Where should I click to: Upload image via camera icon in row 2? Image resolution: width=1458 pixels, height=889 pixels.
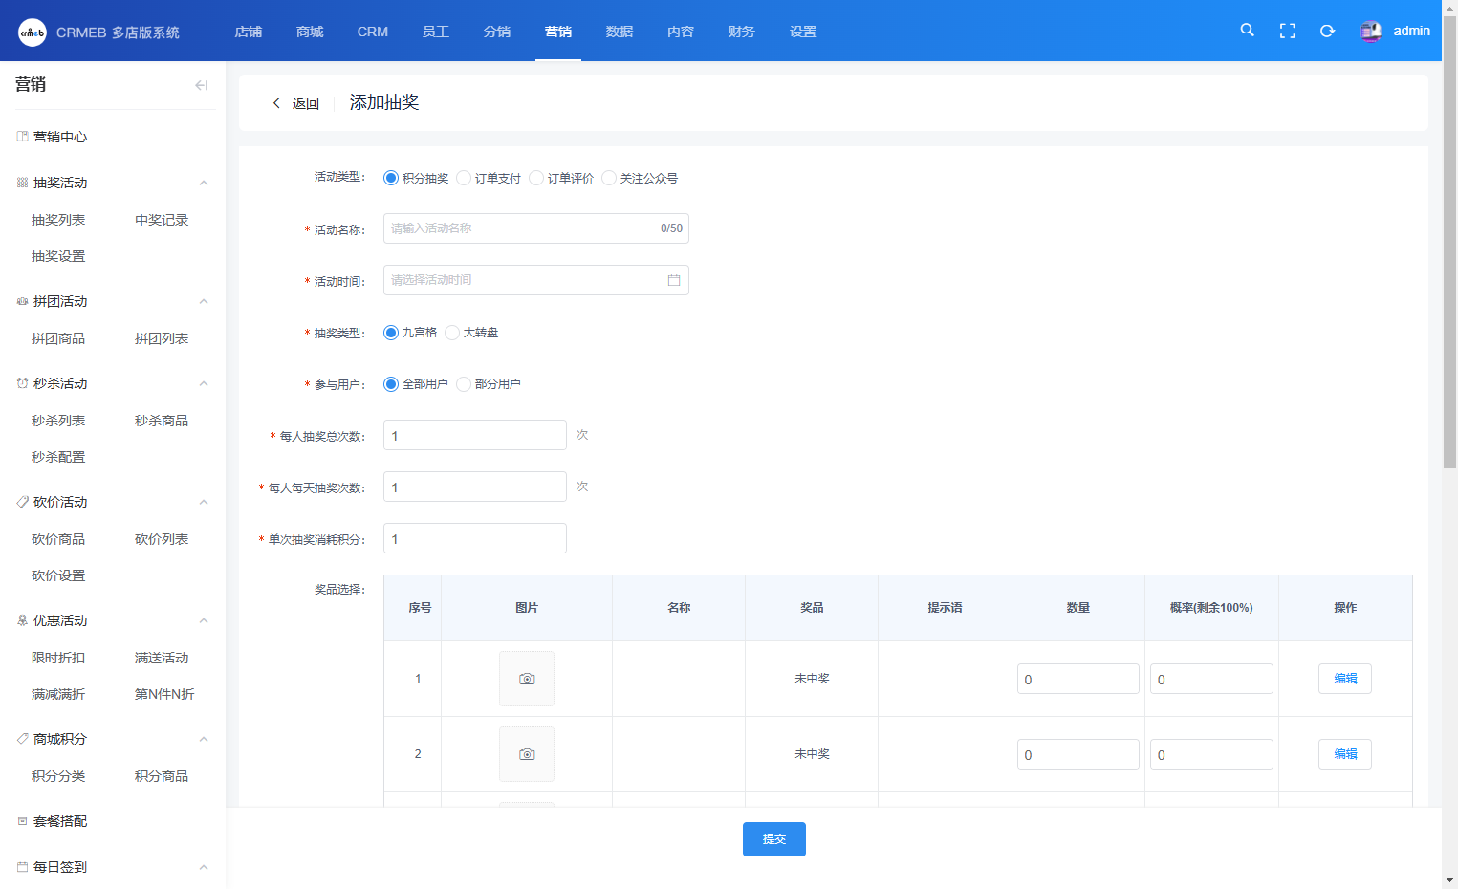[527, 754]
